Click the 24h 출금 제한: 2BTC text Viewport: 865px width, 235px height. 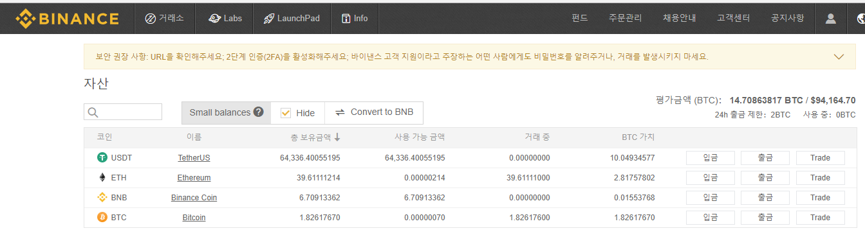752,115
